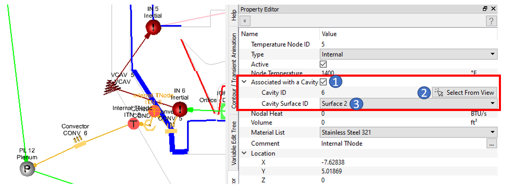This screenshot has height=186, width=506.
Task: Collapse the Location section
Action: pyautogui.click(x=244, y=153)
